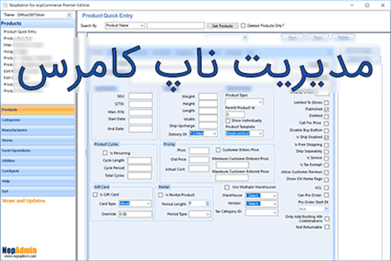Expand the Search By Product Name dropdown

point(124,26)
